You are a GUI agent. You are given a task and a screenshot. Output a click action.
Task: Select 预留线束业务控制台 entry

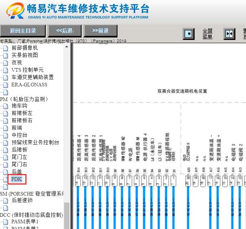click(35, 143)
